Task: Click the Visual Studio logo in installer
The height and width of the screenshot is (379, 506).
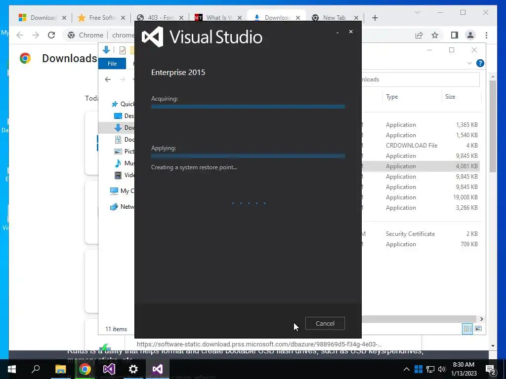Action: pyautogui.click(x=152, y=37)
